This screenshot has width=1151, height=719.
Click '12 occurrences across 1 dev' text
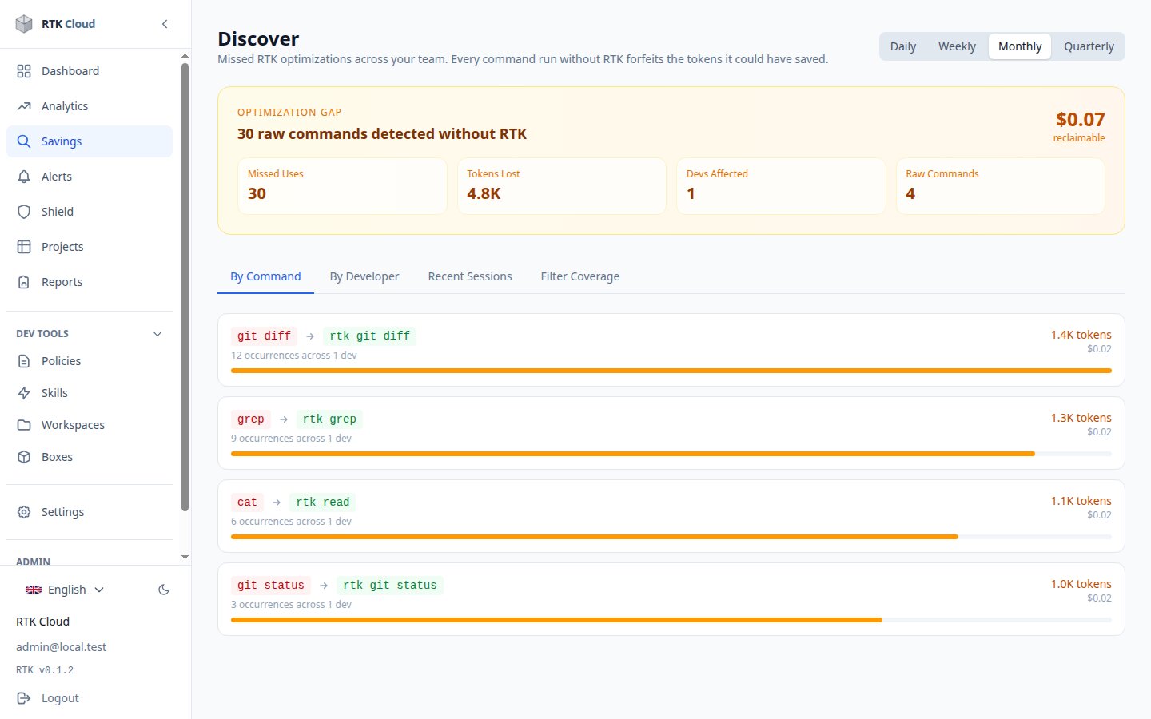294,356
